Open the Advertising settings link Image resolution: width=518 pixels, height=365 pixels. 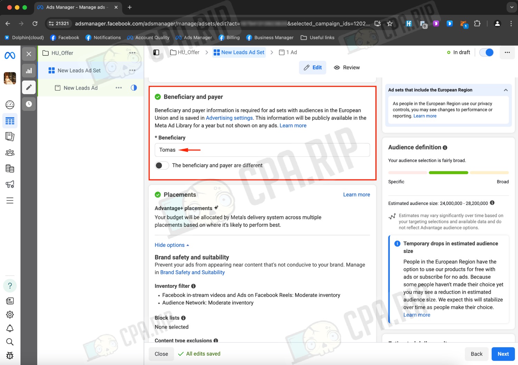(229, 118)
